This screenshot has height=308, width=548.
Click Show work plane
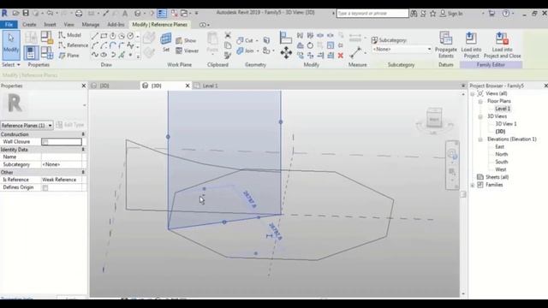pyautogui.click(x=186, y=40)
